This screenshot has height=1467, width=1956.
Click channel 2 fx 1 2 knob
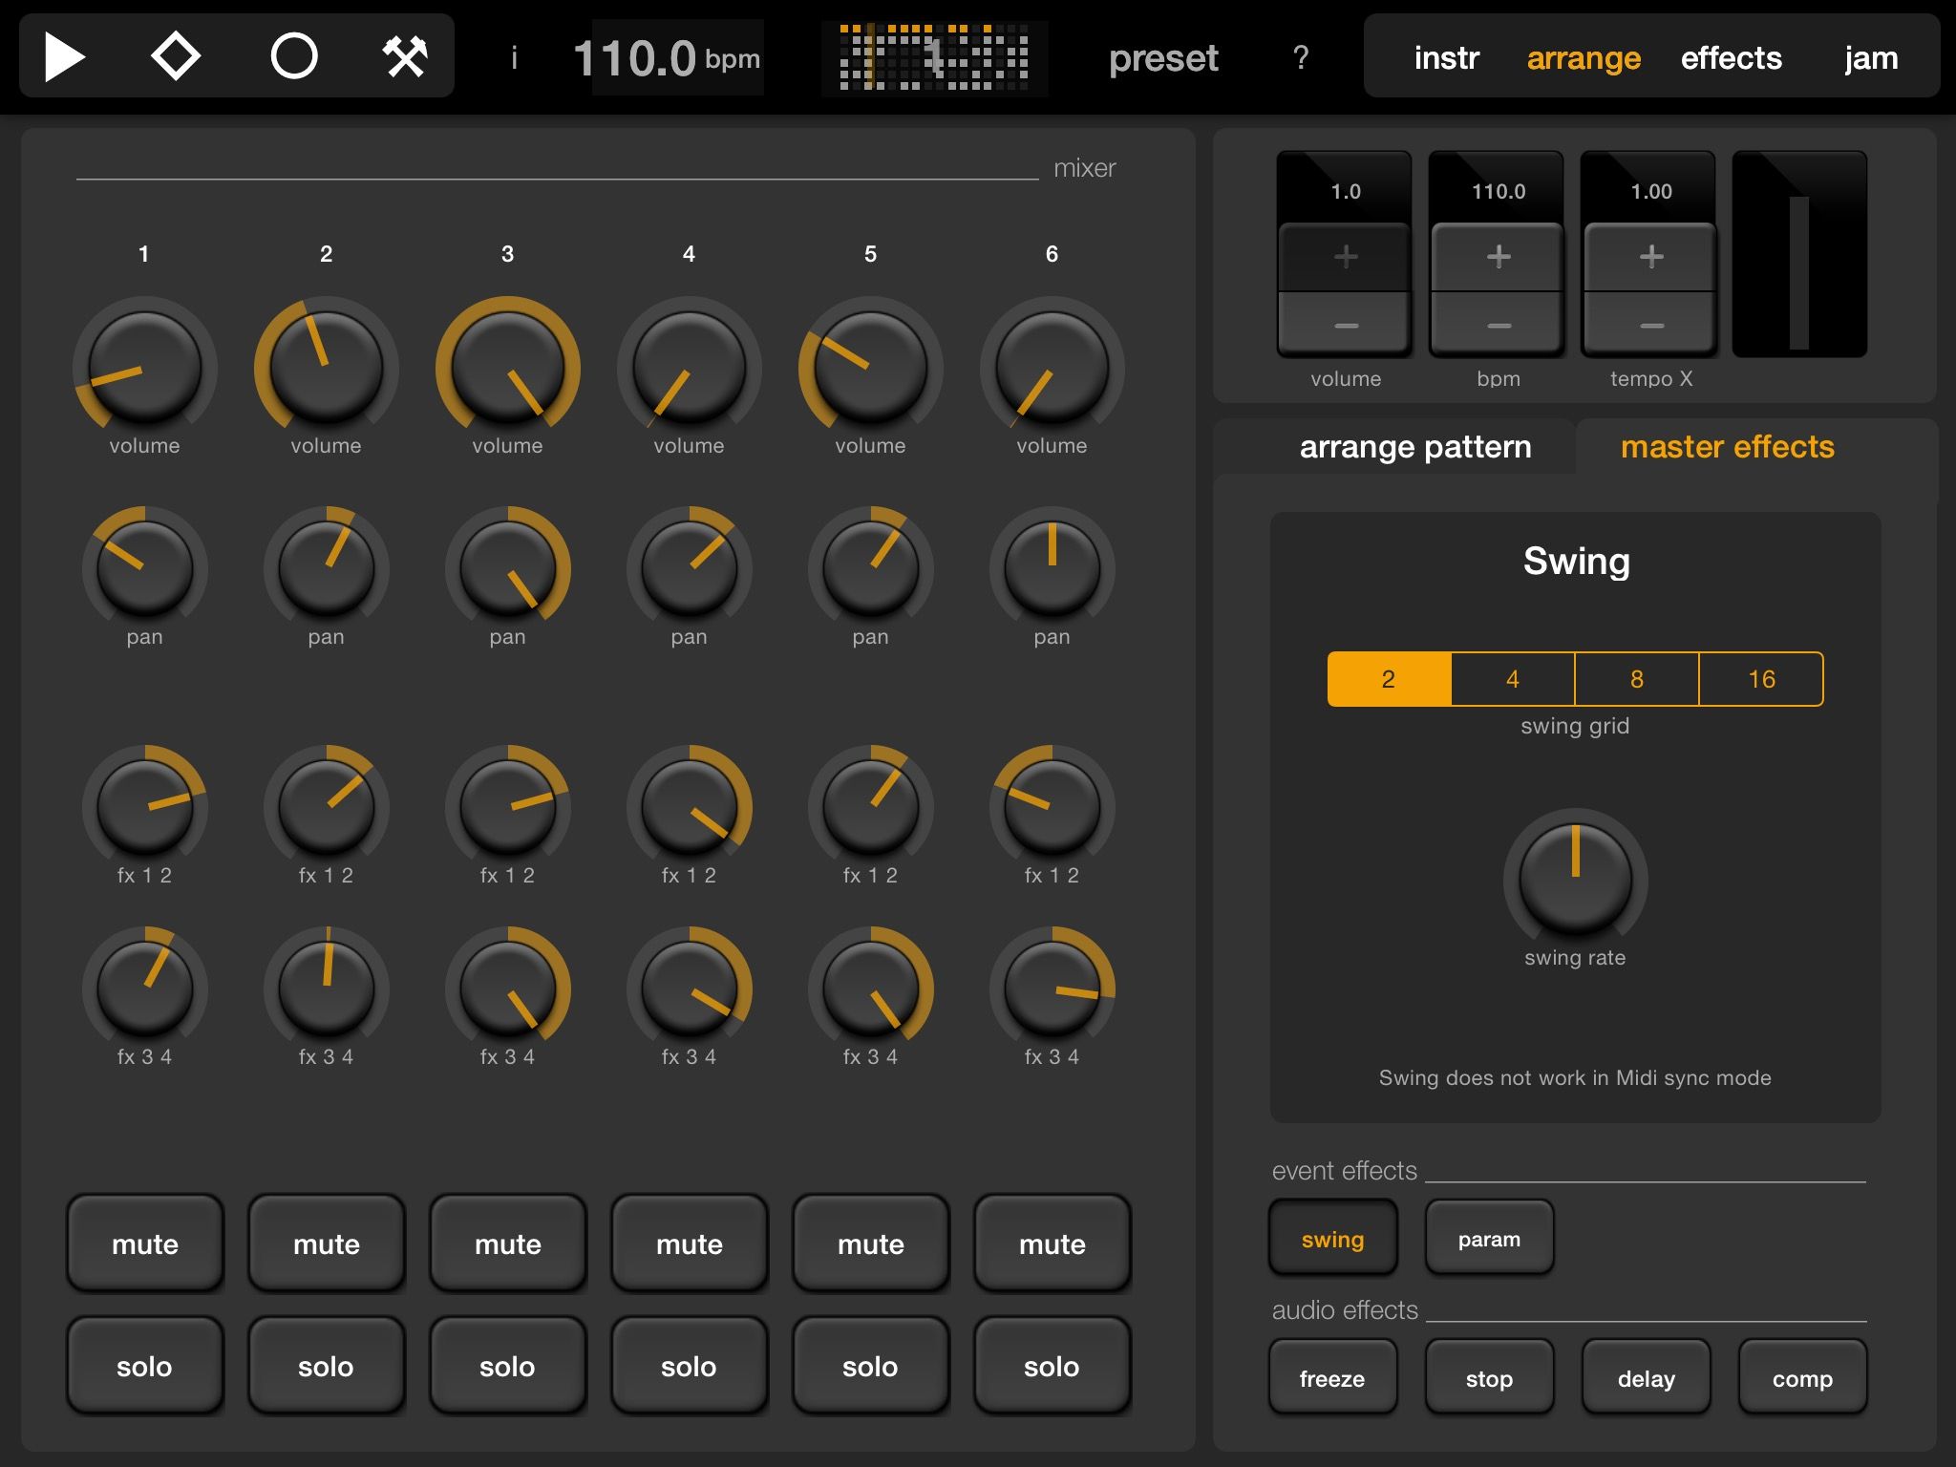(327, 806)
